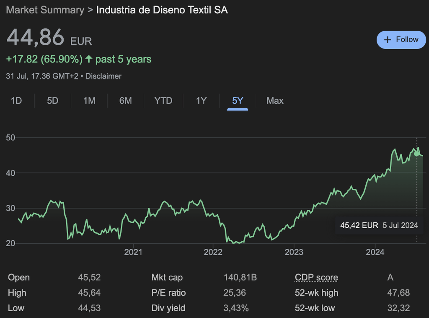Screen dimensions: 429x318
Task: Click the Market Summary breadcrumb link
Action: coord(45,10)
